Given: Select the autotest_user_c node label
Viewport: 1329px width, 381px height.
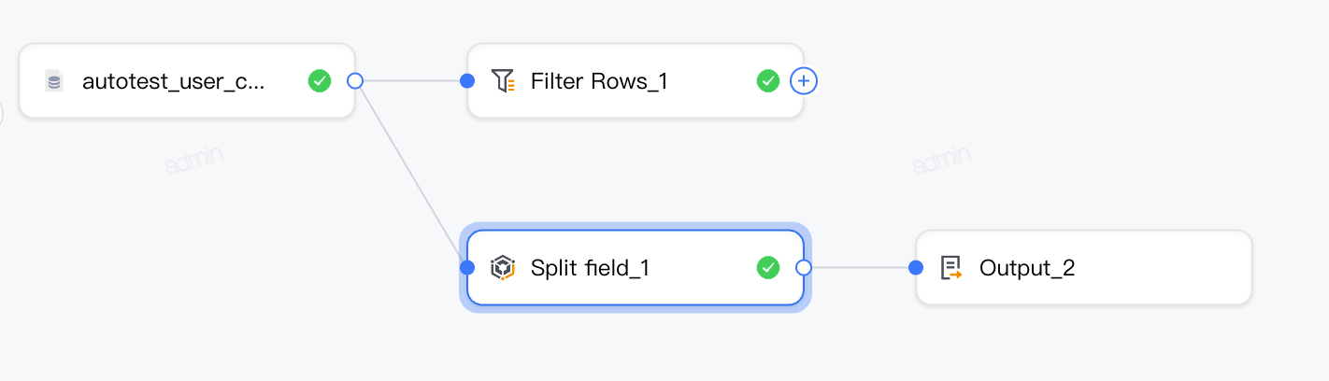Looking at the screenshot, I should (x=174, y=81).
